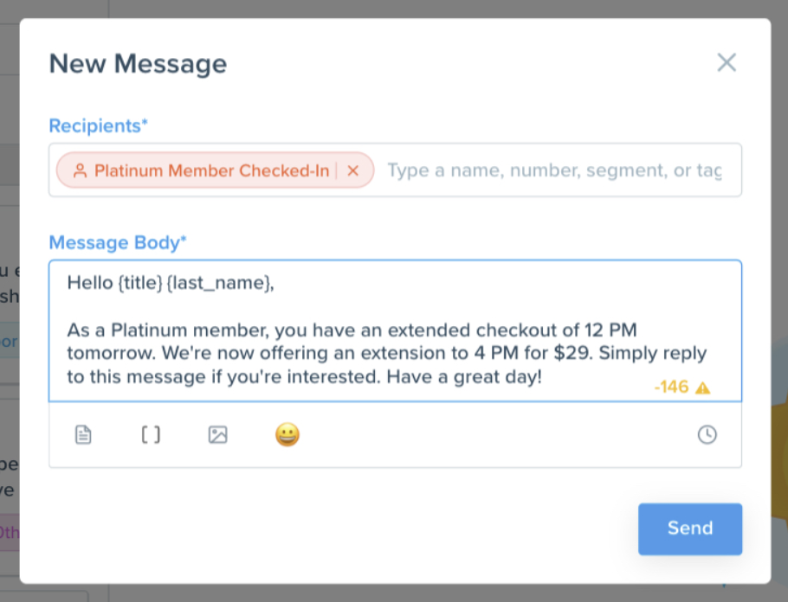This screenshot has width=788, height=602.
Task: Send the message
Action: [x=689, y=528]
